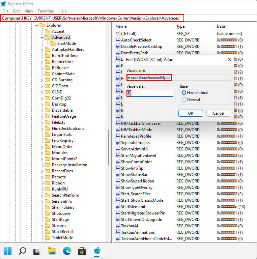The width and height of the screenshot is (257, 259).
Task: Cancel the Edit DWORD dialog
Action: tap(218, 113)
